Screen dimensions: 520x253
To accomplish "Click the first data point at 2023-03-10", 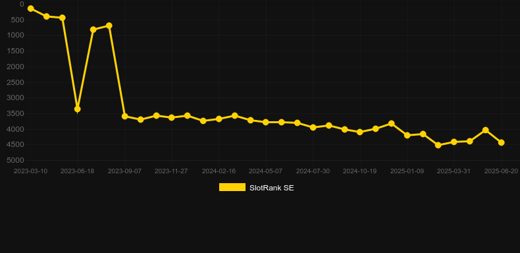I will coord(31,9).
